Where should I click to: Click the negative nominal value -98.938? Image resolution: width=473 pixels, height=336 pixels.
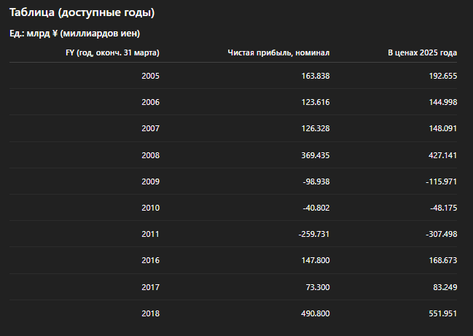click(x=316, y=181)
